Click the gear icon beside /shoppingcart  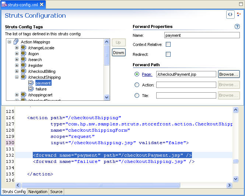pyautogui.click(x=24, y=95)
